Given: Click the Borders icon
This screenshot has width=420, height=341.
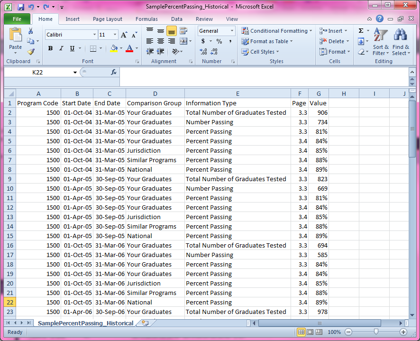Looking at the screenshot, I should pyautogui.click(x=93, y=48).
